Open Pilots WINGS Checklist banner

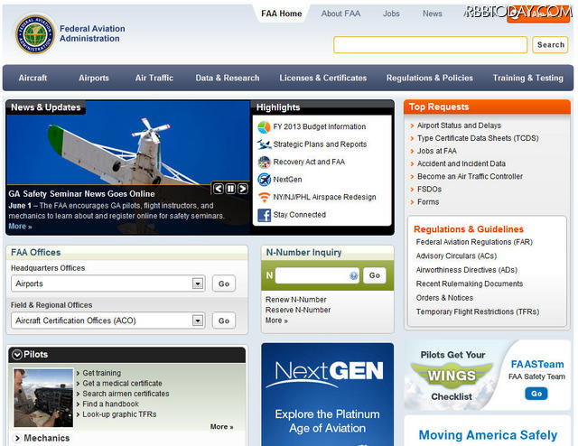click(452, 376)
